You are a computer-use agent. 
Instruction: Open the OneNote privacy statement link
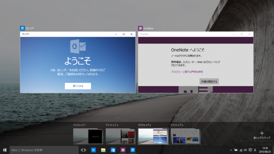(187, 72)
